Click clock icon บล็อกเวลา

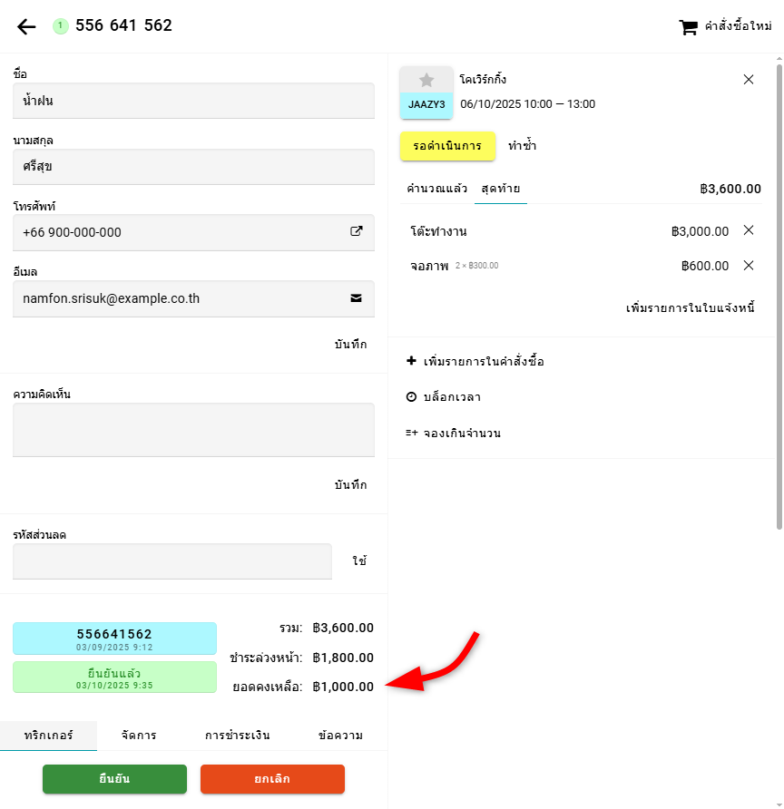point(411,397)
